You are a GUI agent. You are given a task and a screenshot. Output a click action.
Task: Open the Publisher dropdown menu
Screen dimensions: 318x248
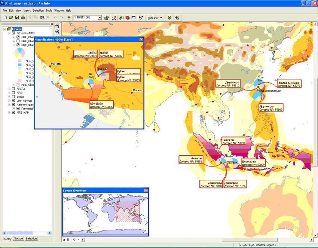pos(155,18)
